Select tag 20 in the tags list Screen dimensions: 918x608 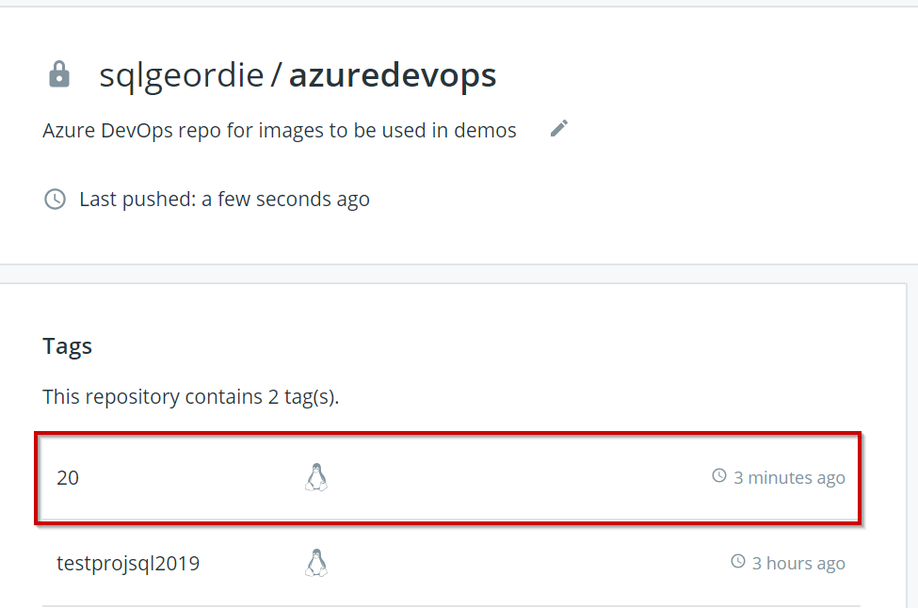pos(68,478)
